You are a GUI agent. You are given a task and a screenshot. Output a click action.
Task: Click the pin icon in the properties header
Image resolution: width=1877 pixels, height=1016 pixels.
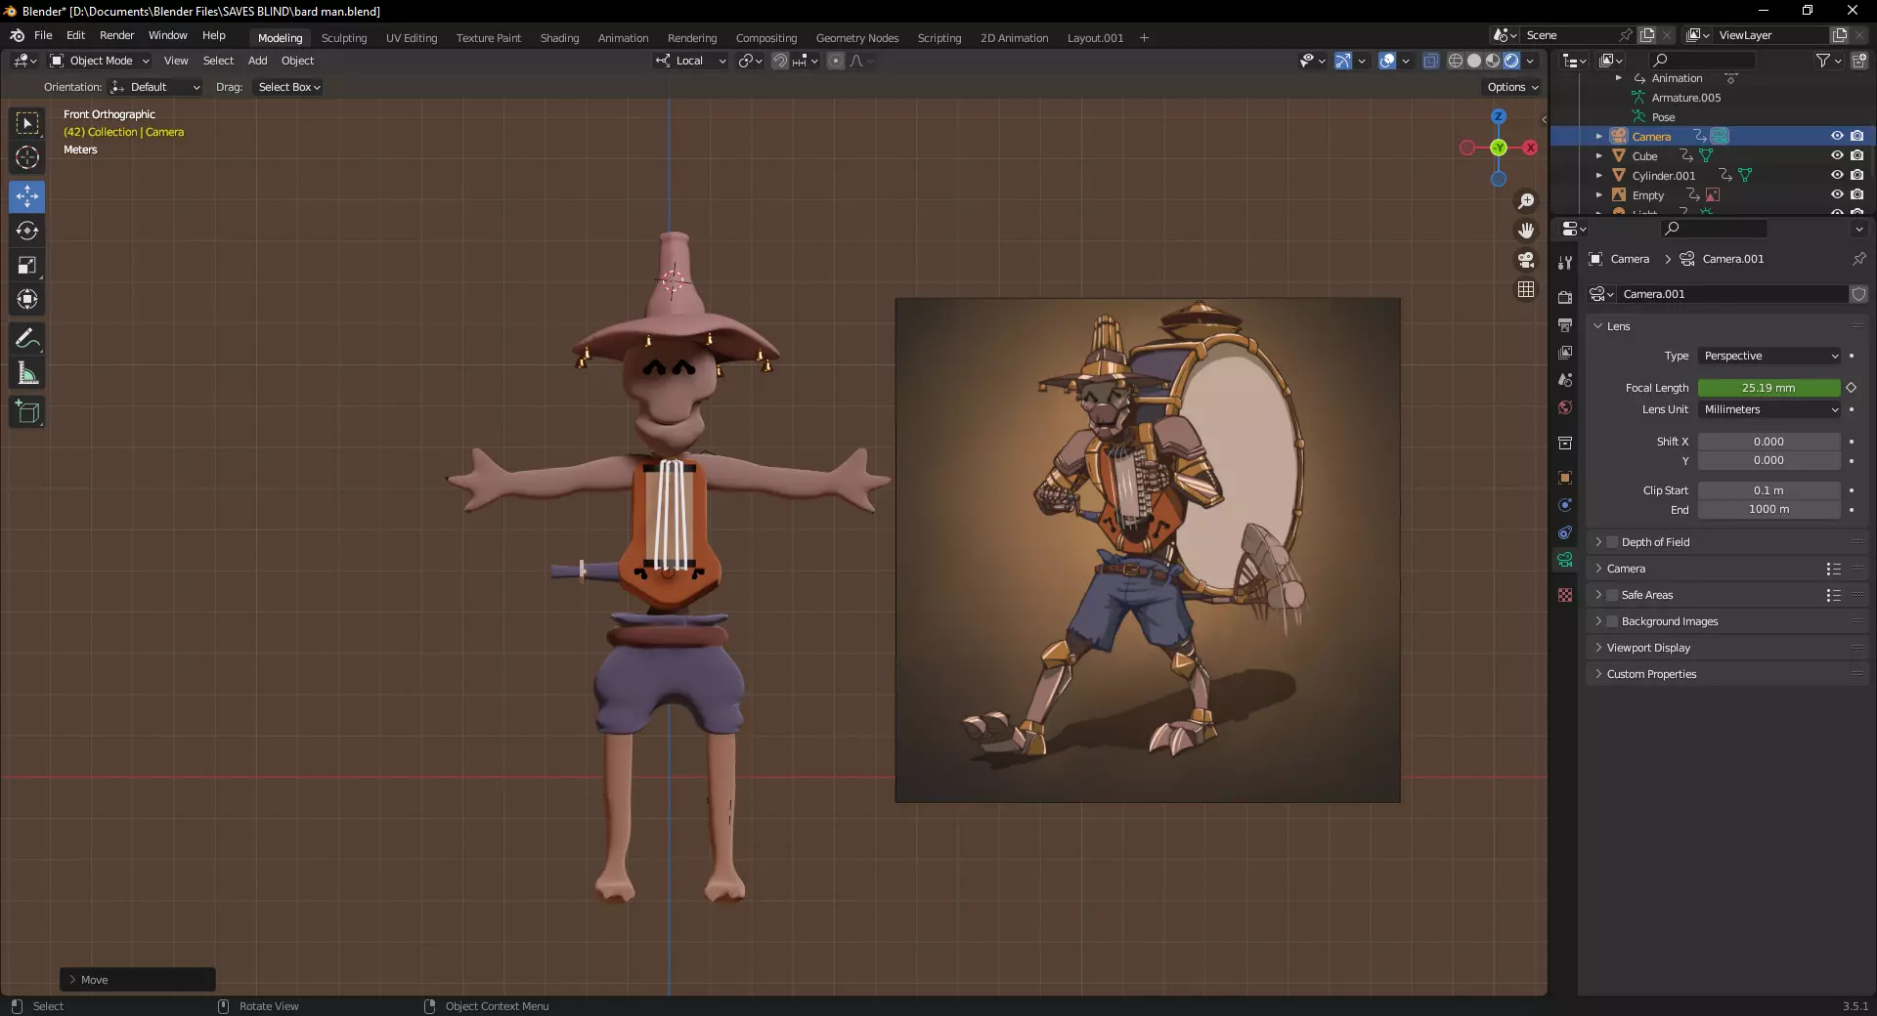click(1858, 259)
